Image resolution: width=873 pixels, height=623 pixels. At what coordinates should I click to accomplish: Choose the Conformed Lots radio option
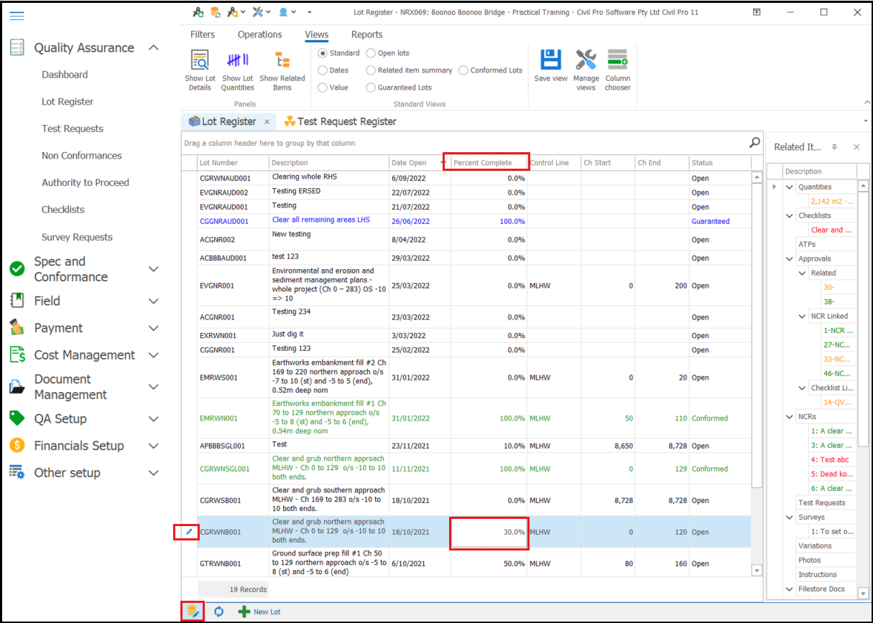pyautogui.click(x=463, y=70)
